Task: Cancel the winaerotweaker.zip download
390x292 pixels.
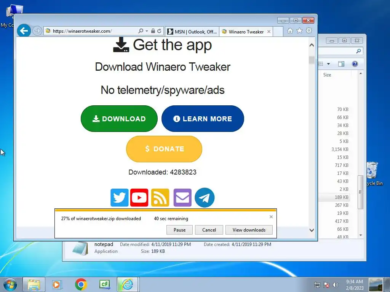Action: [x=209, y=230]
